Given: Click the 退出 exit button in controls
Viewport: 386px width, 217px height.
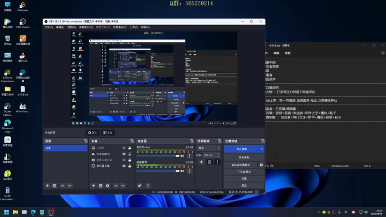Looking at the screenshot, I should coord(244,186).
